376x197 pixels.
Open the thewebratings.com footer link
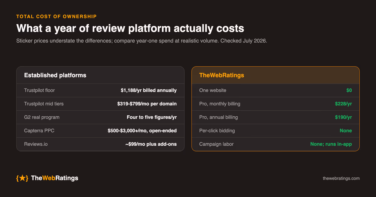(341, 178)
